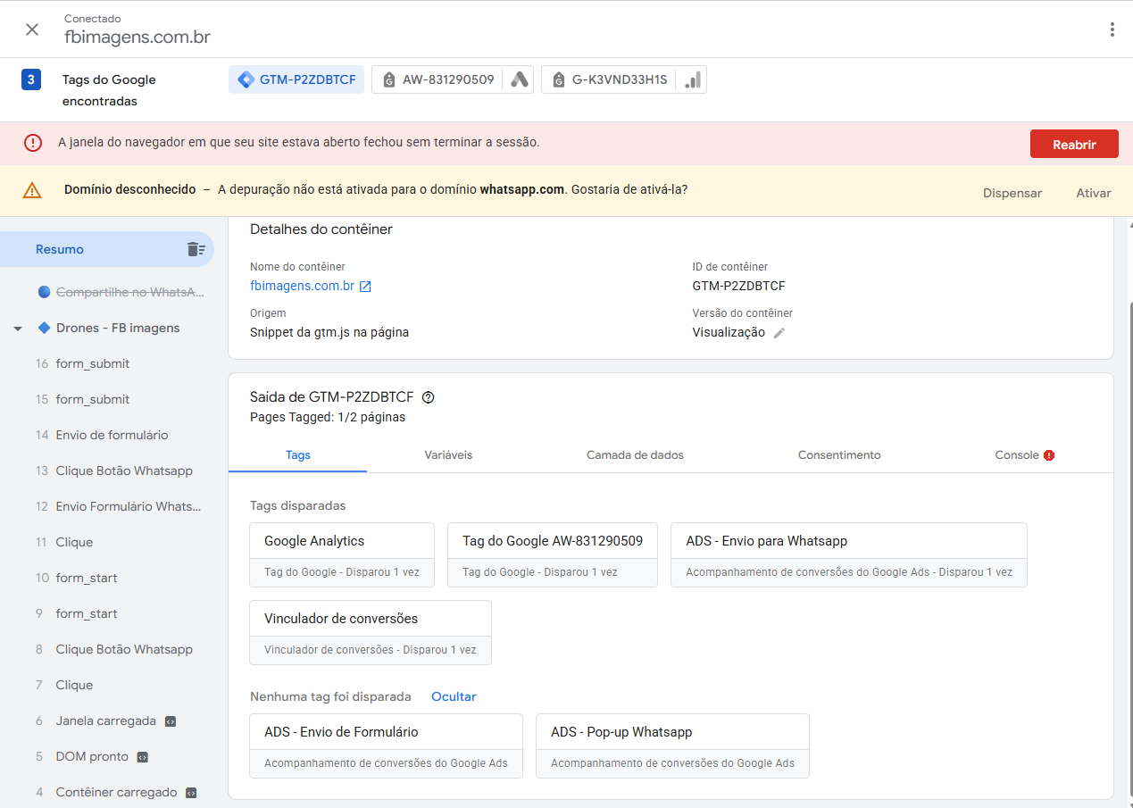Edit container version with pencil icon
1133x808 pixels.
pyautogui.click(x=779, y=332)
